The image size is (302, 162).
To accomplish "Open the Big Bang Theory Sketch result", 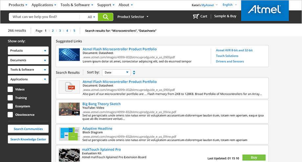I will (x=101, y=104).
